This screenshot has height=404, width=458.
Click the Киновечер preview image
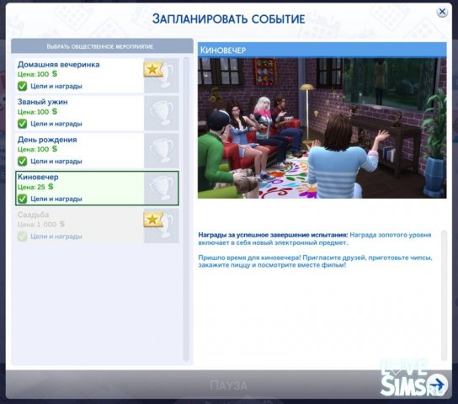(322, 128)
